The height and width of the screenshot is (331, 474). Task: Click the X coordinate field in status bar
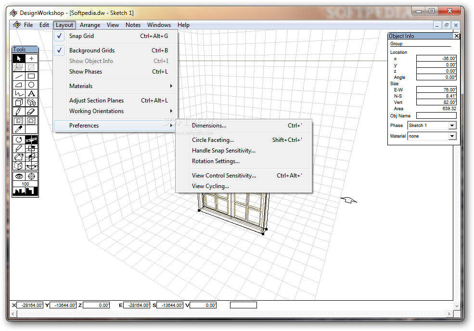click(30, 305)
